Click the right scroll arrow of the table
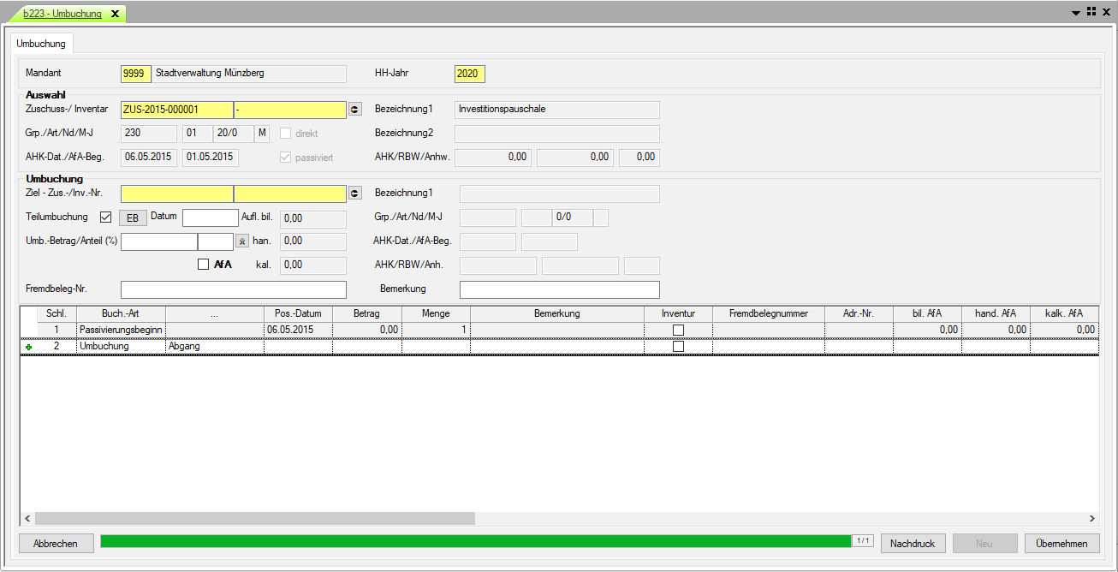The width and height of the screenshot is (1118, 572). pos(1091,519)
